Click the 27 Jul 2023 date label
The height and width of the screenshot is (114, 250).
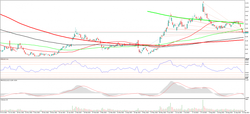pyautogui.click(x=204, y=113)
